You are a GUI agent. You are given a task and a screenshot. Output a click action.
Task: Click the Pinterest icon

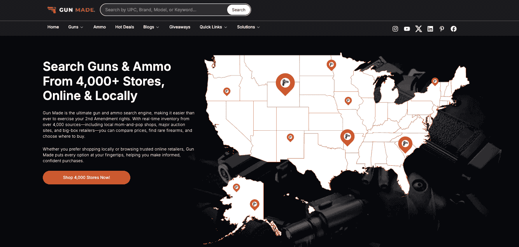(442, 29)
